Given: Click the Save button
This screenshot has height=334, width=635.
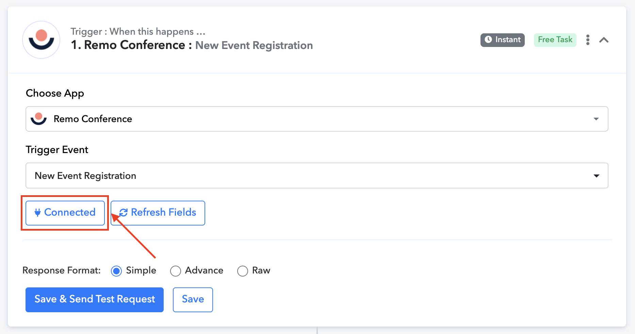Looking at the screenshot, I should 193,299.
